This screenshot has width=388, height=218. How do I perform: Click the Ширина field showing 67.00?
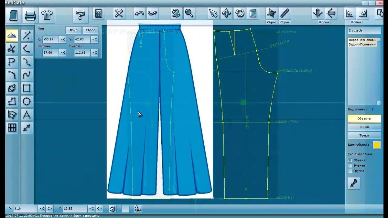click(x=50, y=52)
